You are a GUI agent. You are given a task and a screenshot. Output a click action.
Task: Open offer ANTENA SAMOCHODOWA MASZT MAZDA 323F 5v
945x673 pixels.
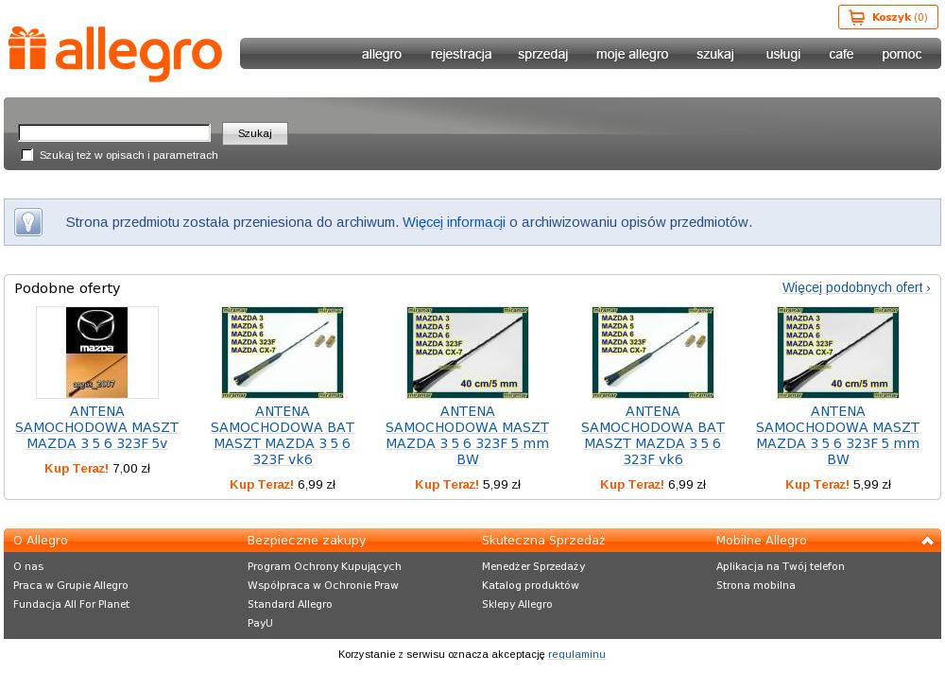pyautogui.click(x=97, y=427)
